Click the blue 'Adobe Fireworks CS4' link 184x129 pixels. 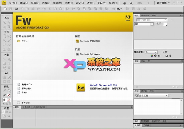103,85
